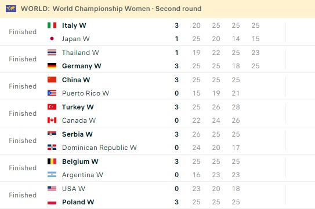315x209 pixels.
Task: Click the Poland flag icon
Action: (x=52, y=202)
